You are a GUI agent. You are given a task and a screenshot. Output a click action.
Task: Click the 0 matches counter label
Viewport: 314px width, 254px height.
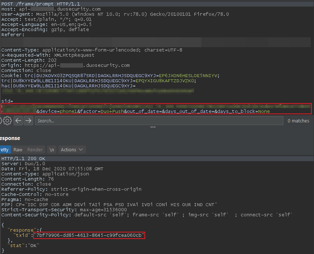[x=298, y=121]
